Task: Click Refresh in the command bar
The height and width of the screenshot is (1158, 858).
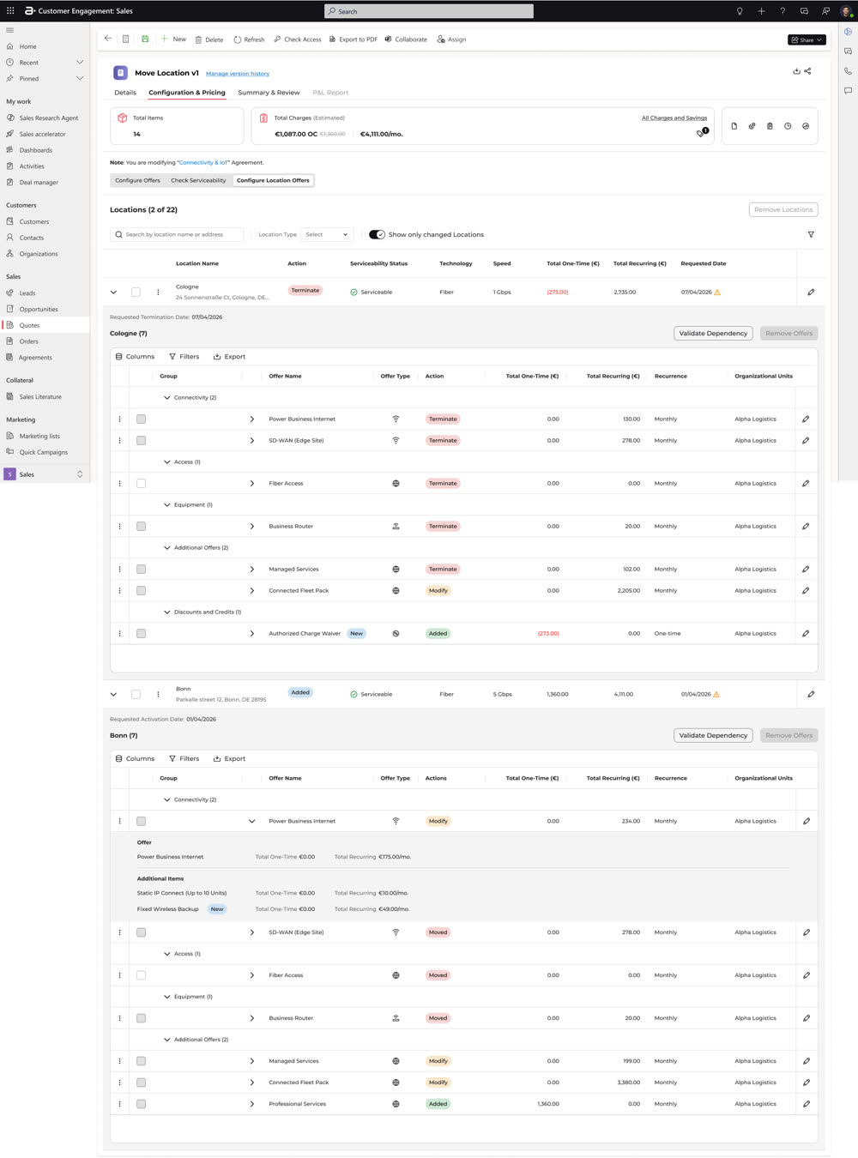Action: click(249, 39)
